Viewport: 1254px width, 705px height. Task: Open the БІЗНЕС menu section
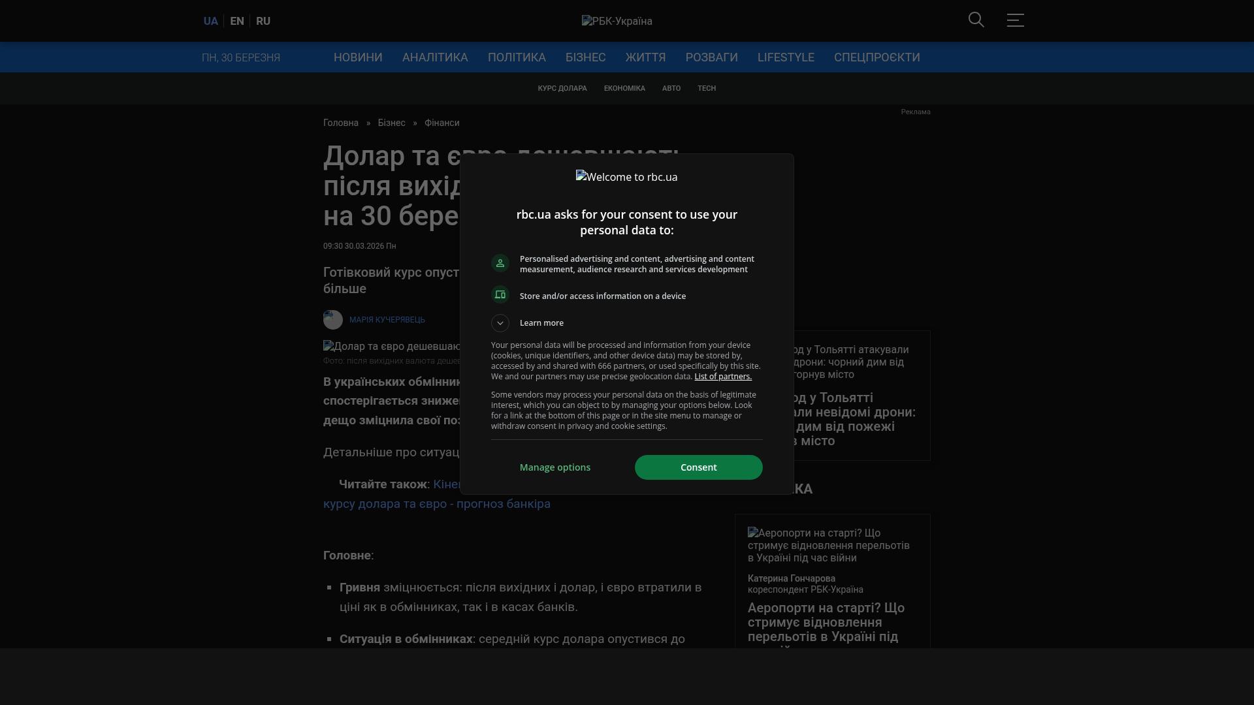pos(585,57)
